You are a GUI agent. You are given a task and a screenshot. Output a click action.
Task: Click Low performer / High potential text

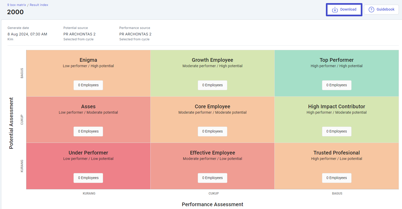coord(88,66)
